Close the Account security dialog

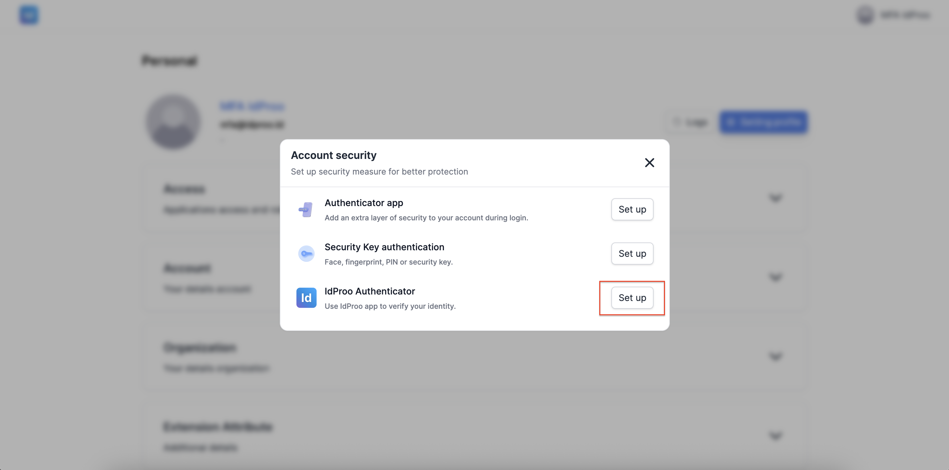click(x=649, y=163)
